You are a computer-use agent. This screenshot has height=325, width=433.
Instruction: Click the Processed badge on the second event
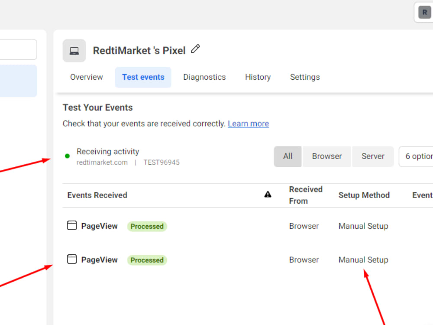pyautogui.click(x=147, y=260)
